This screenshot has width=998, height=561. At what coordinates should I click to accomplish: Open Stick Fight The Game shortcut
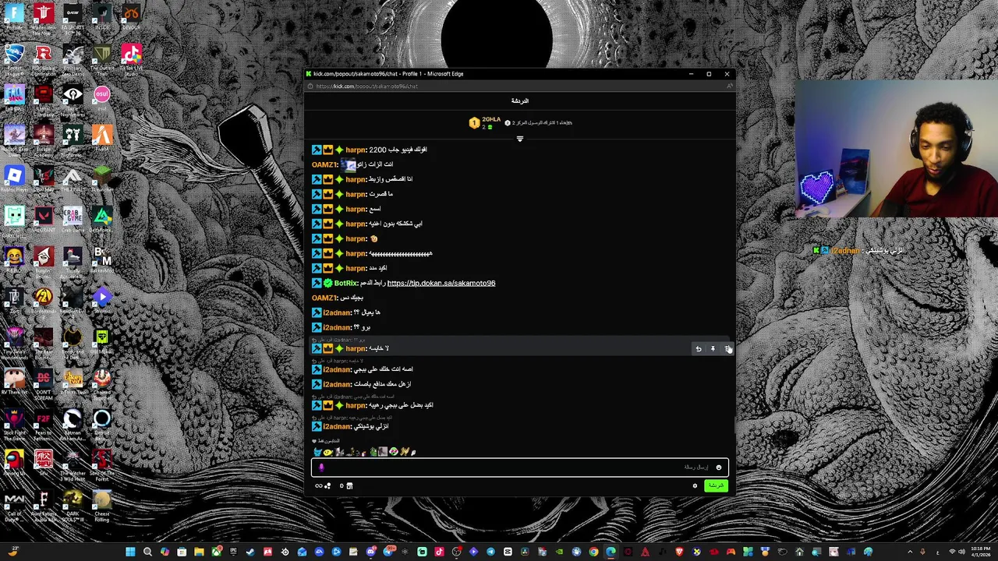tap(14, 423)
